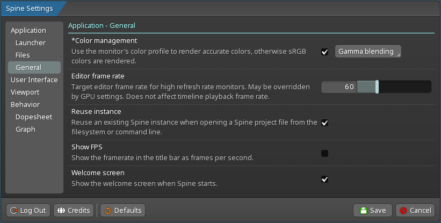Select the Behavior settings category
Image resolution: width=441 pixels, height=223 pixels.
(25, 105)
